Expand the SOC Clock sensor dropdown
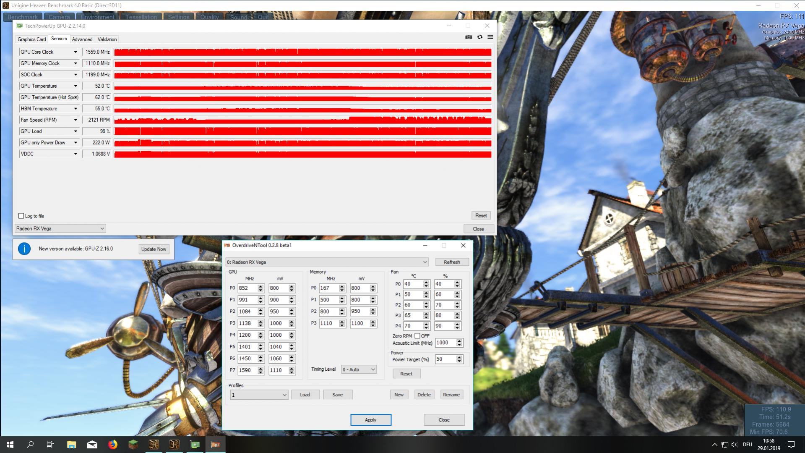 tap(76, 75)
